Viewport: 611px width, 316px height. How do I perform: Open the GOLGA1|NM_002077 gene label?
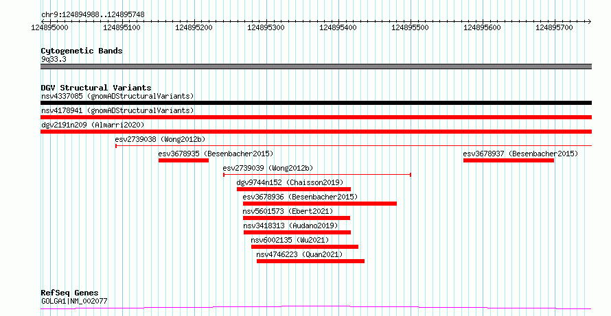click(x=74, y=301)
